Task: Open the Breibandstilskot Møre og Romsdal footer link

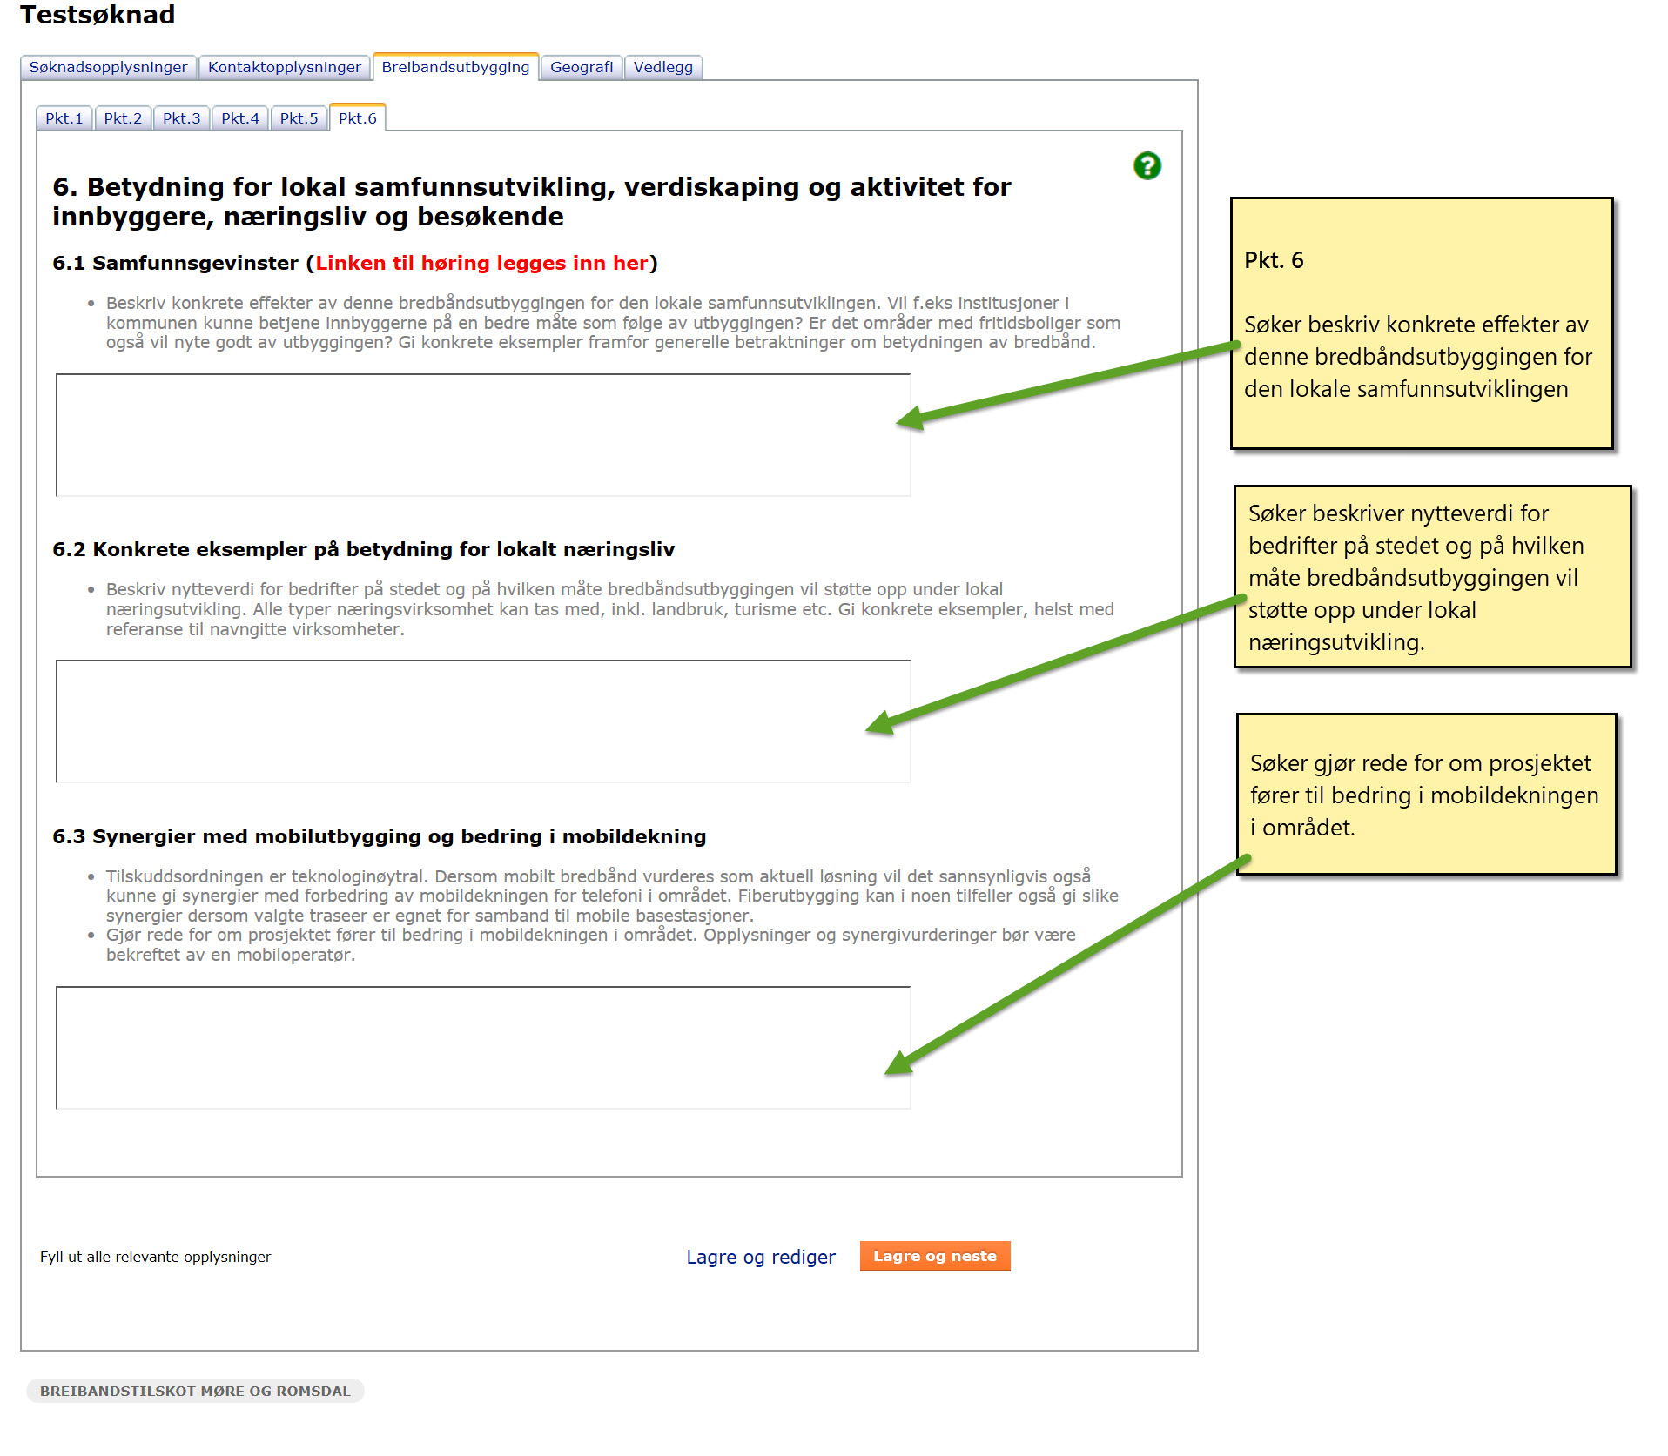Action: pyautogui.click(x=195, y=1391)
